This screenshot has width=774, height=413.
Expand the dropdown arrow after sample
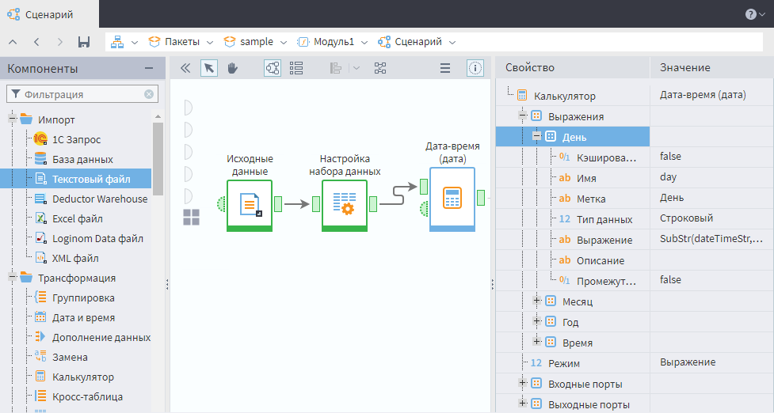(x=284, y=43)
